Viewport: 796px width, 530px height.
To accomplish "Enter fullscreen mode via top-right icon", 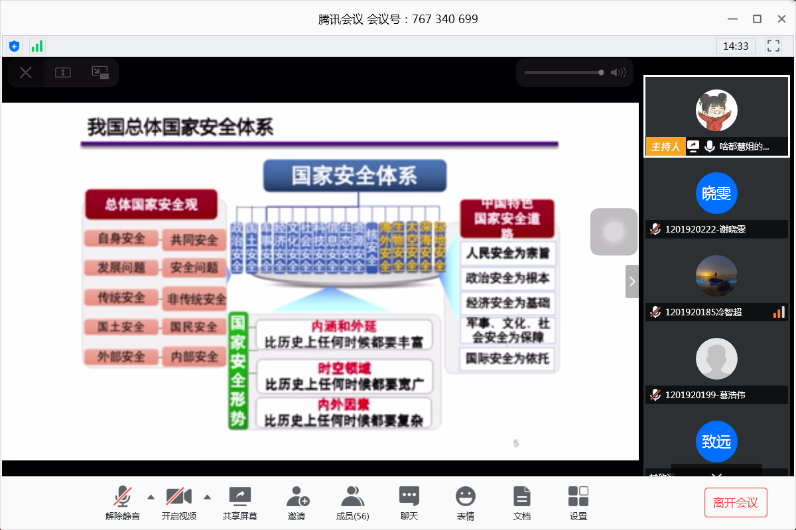I will point(773,46).
